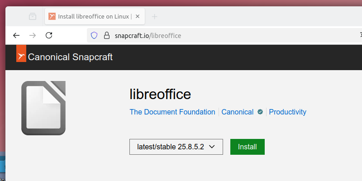Image resolution: width=362 pixels, height=181 pixels.
Task: Open the Firefox View icon
Action: pyautogui.click(x=33, y=17)
